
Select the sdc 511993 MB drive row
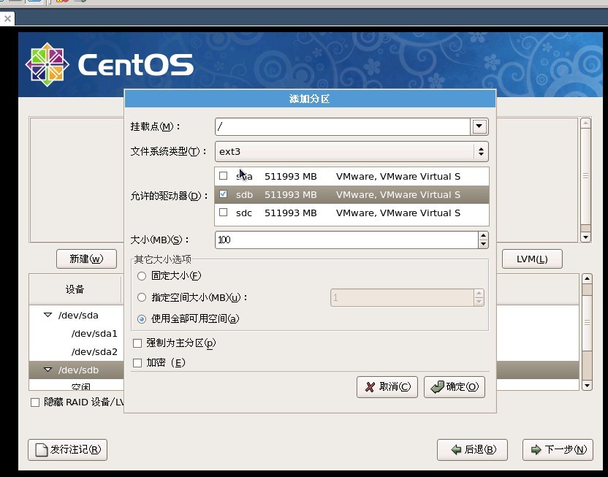click(351, 213)
